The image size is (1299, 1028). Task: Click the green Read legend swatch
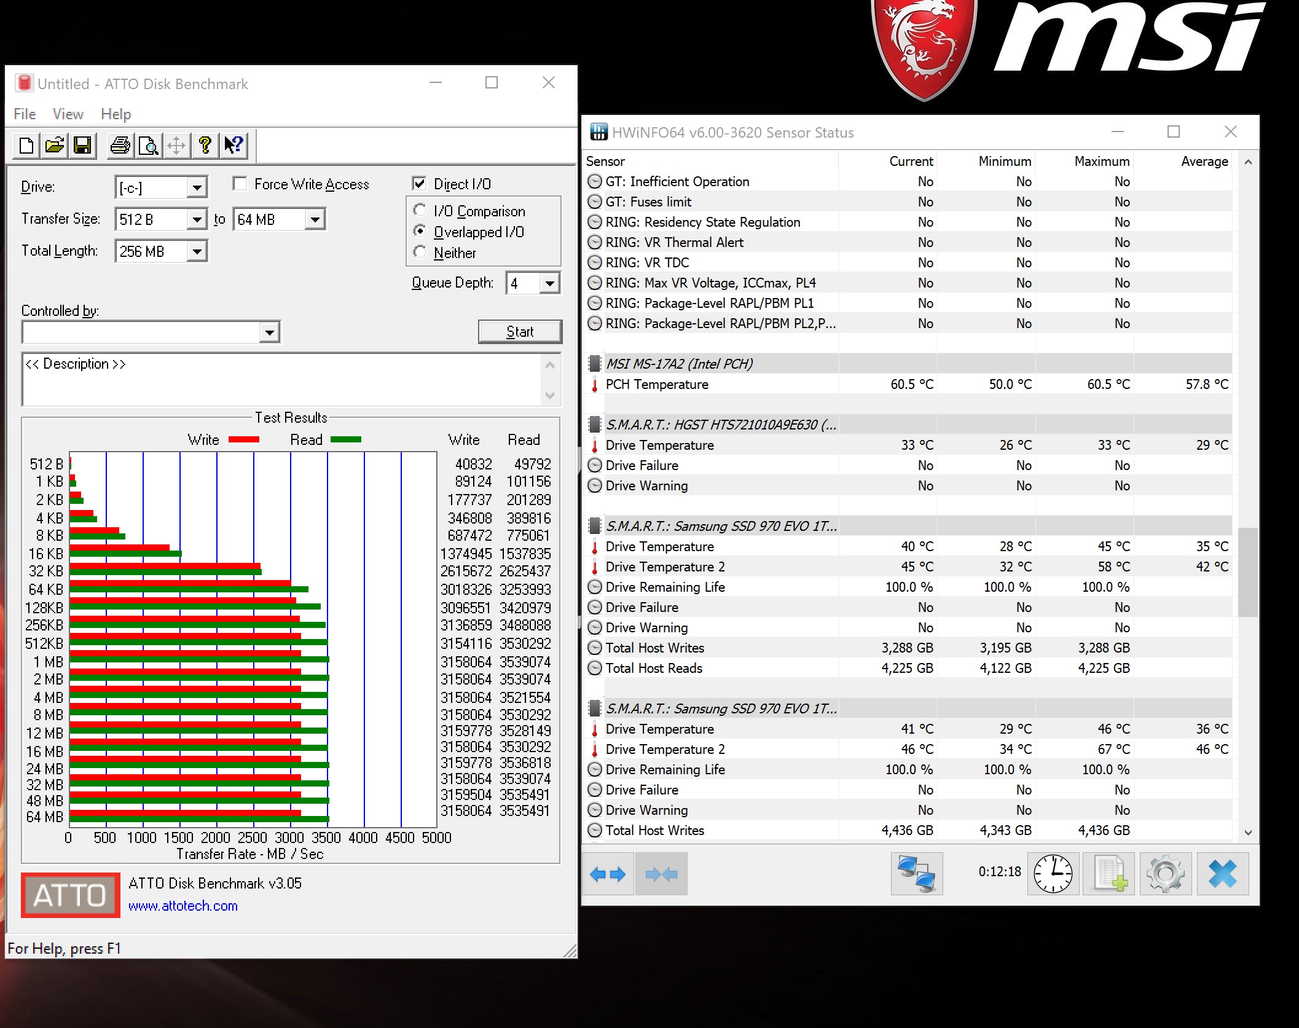[346, 439]
